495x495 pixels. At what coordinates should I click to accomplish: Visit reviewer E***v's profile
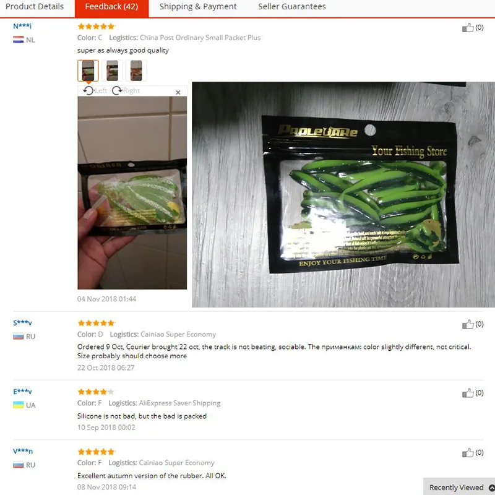22,392
